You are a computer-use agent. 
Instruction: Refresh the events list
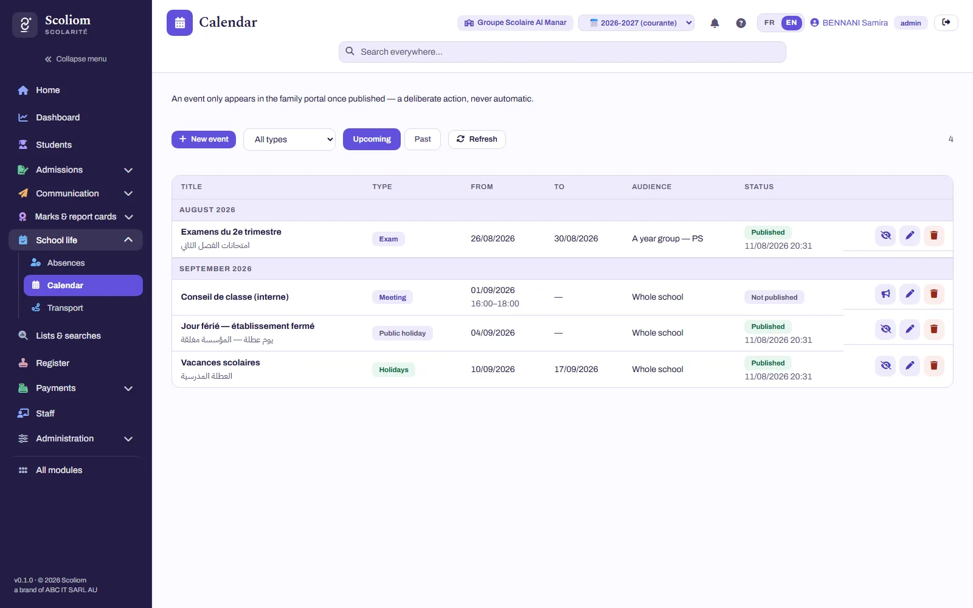click(477, 139)
